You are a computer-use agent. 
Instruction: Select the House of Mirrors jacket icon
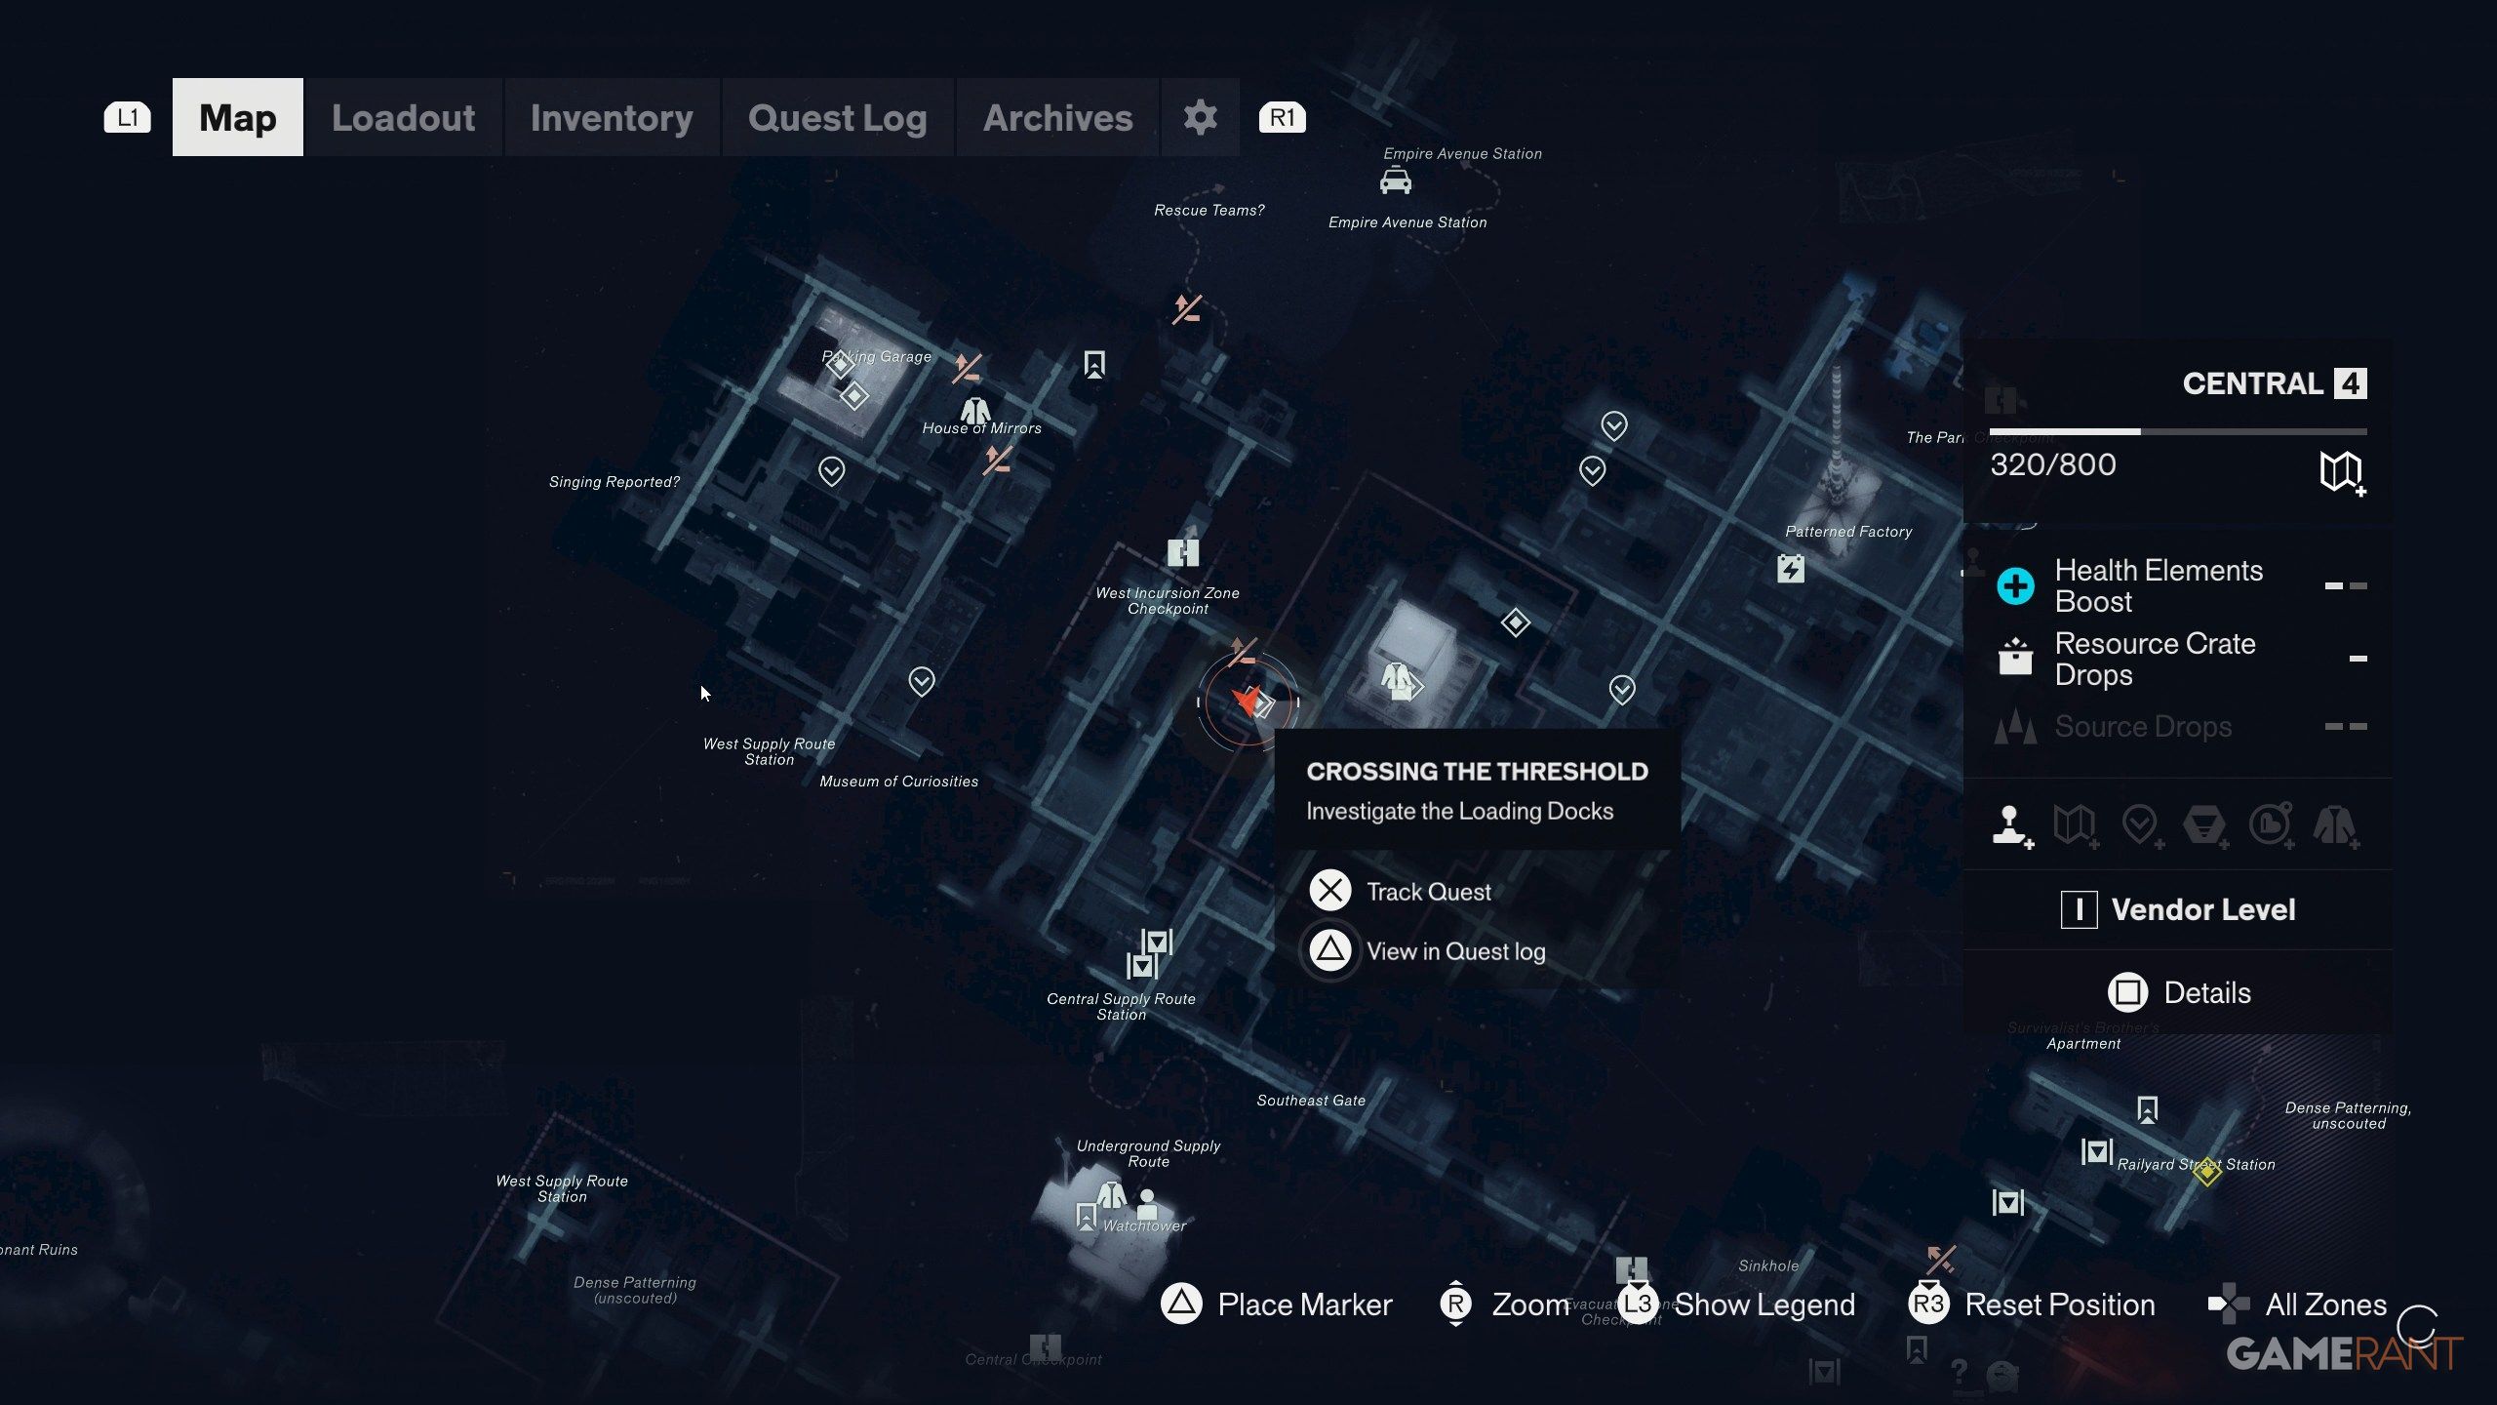(x=975, y=410)
